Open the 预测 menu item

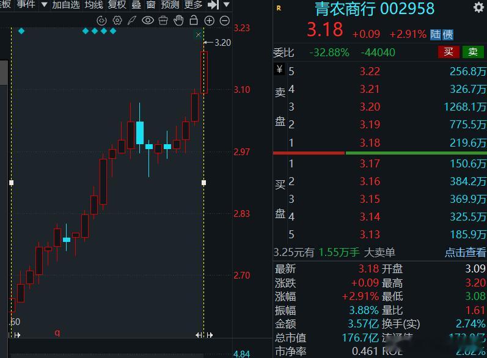[170, 4]
